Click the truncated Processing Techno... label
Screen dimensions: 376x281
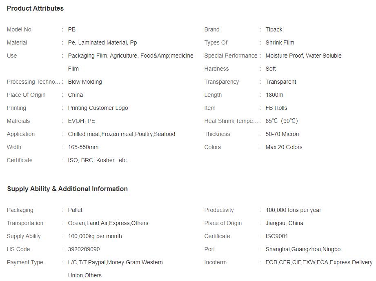click(x=33, y=82)
